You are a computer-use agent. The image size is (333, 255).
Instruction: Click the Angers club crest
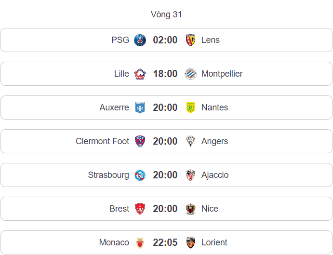pos(190,141)
